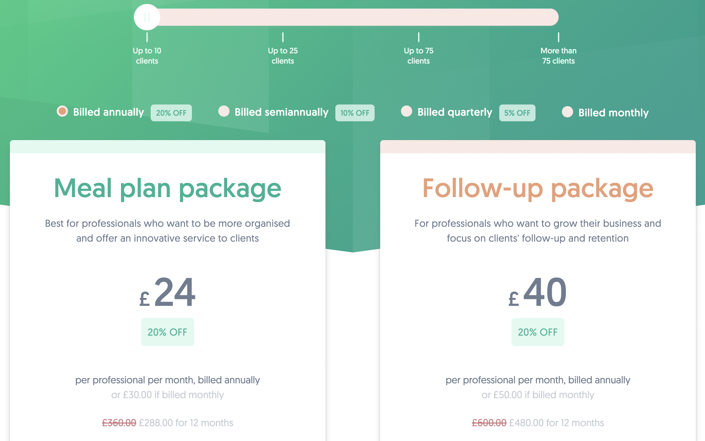The width and height of the screenshot is (705, 441).
Task: Select the "More than 75 clients" label
Action: coord(558,56)
